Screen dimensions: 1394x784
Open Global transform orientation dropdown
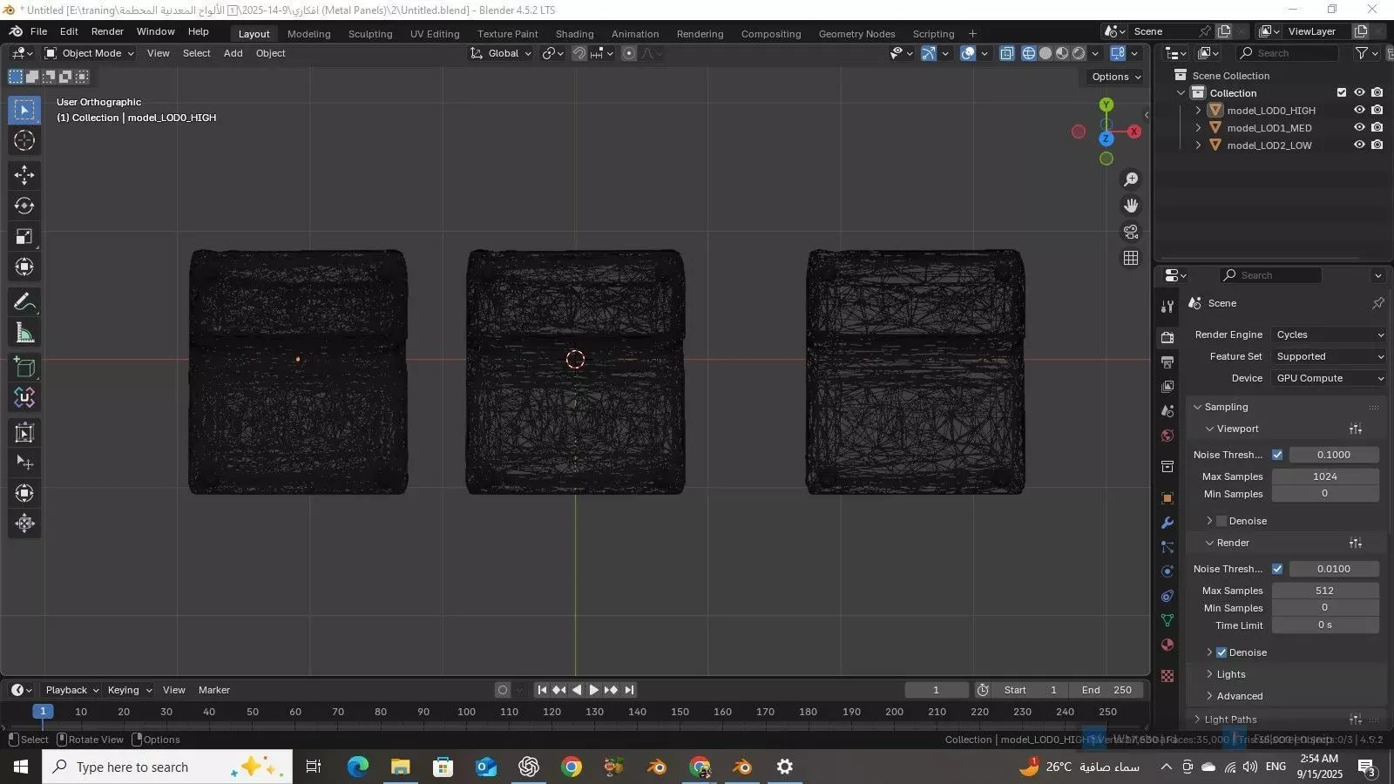click(501, 53)
